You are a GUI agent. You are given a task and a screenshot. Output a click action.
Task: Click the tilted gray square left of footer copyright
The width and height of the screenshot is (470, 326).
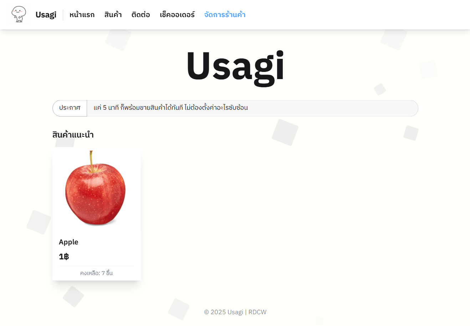coord(179,309)
